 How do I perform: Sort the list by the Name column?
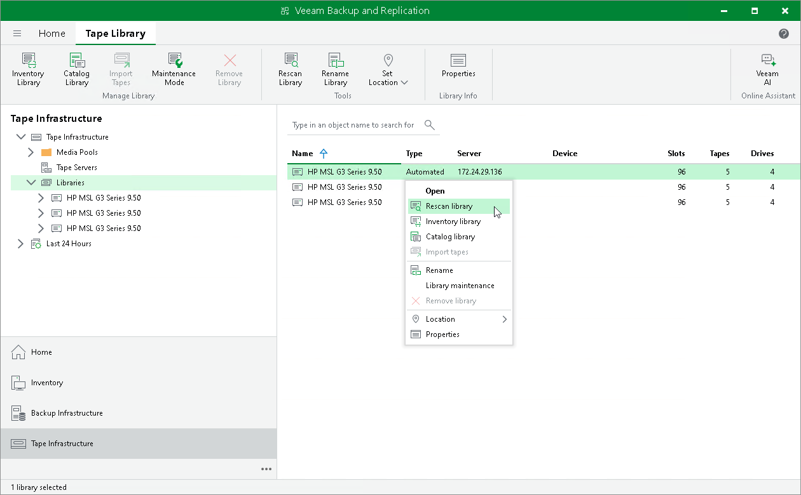point(303,154)
